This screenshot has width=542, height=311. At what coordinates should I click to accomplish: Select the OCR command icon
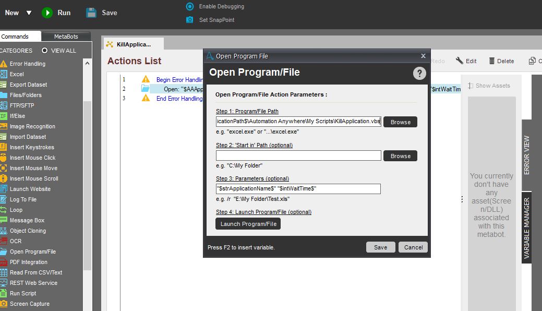point(4,241)
